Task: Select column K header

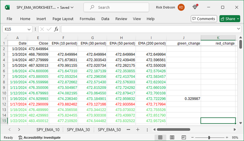Action: pyautogui.click(x=218, y=38)
